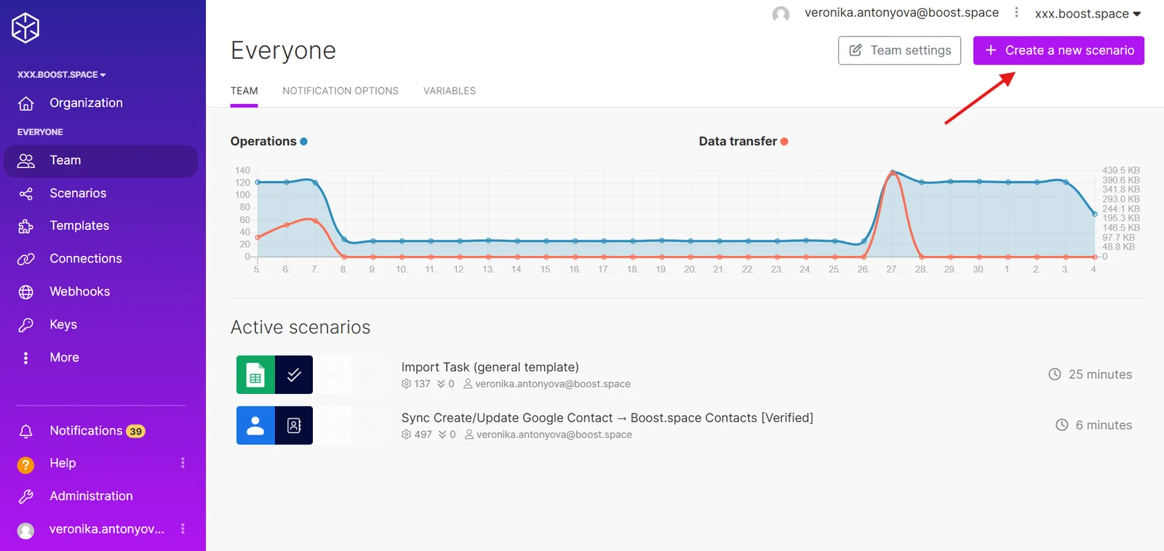Click the clock icon beside 25 minutes

click(1055, 374)
